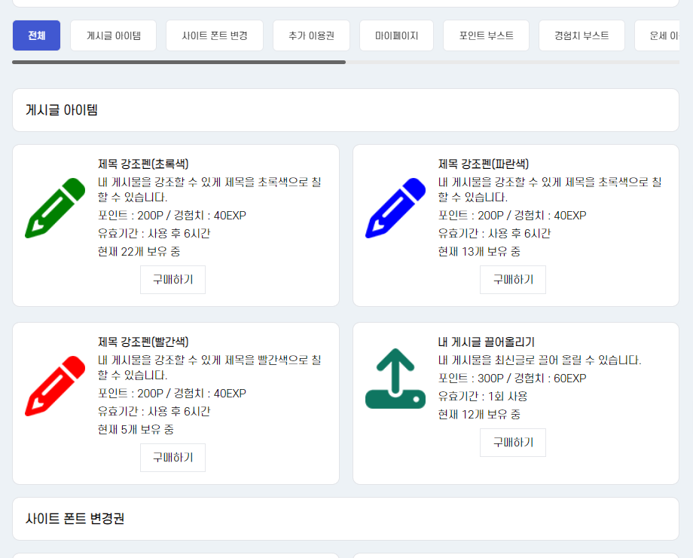Go to the 추가 이용권 tab
The width and height of the screenshot is (693, 558).
click(311, 35)
